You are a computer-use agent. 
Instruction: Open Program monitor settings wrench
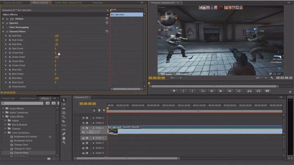[271, 78]
